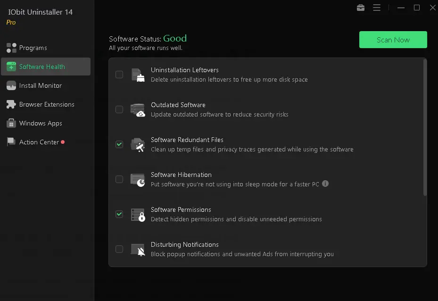Open the toolbox briefcase icon
This screenshot has height=301, width=438.
(361, 8)
